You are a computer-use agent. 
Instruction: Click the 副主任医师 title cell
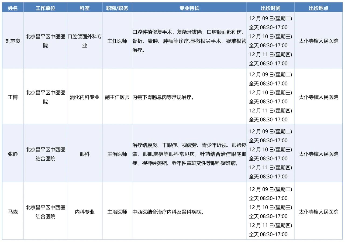(117, 97)
